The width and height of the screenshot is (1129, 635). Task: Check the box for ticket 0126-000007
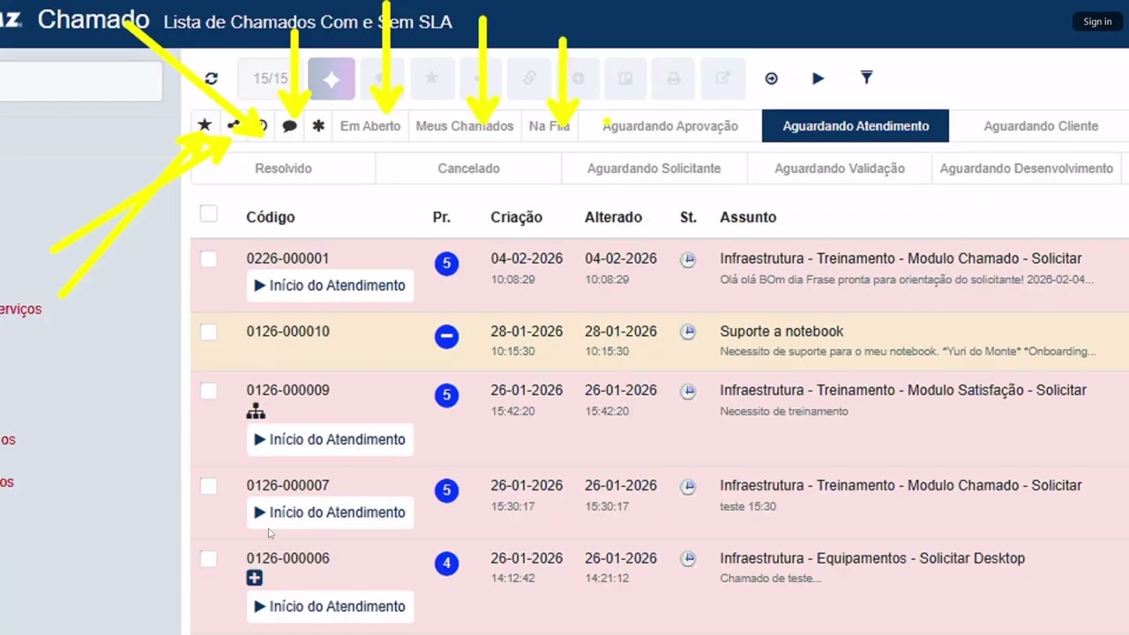[x=208, y=486]
